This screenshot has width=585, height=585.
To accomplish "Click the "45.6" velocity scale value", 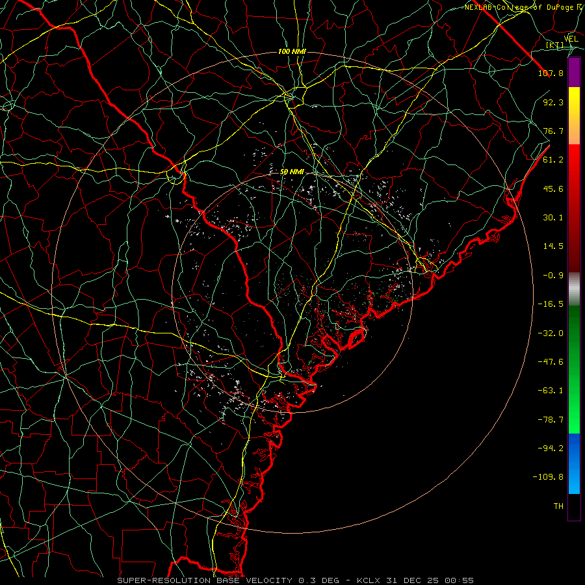I will click(x=553, y=188).
